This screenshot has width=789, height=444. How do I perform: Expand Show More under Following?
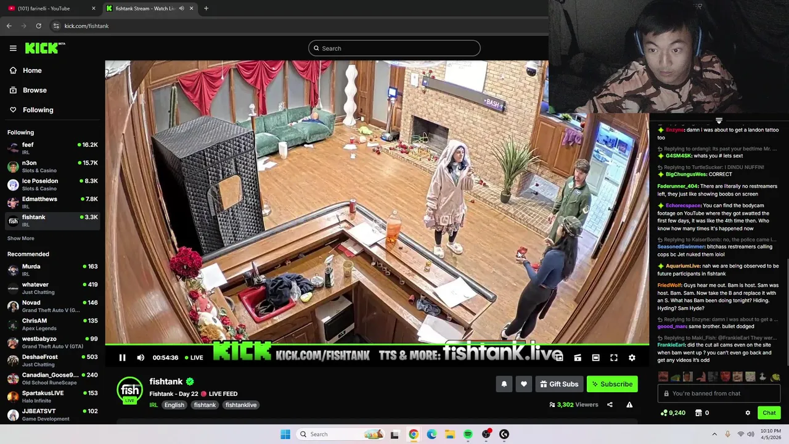point(21,238)
